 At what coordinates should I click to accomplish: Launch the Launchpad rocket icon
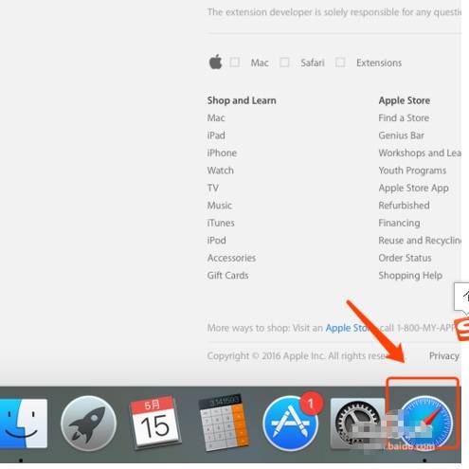coord(88,424)
